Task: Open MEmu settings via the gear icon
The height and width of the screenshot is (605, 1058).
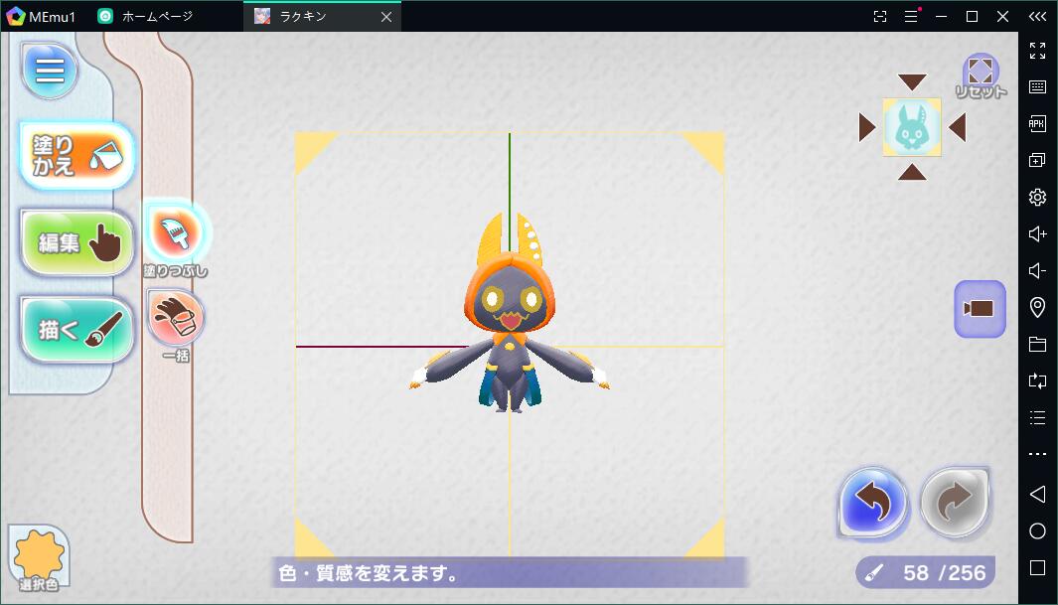Action: [x=1037, y=197]
